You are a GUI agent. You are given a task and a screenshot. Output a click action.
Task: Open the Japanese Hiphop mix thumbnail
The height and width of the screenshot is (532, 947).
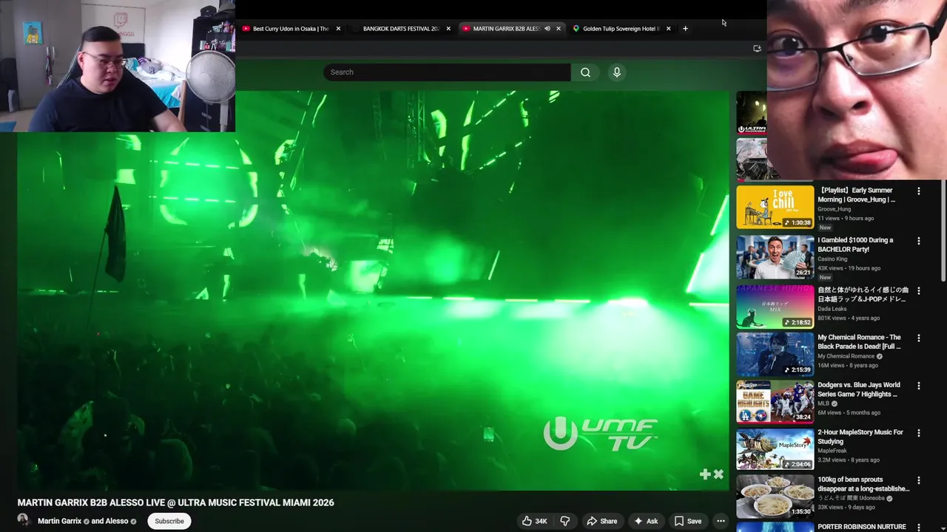point(775,307)
